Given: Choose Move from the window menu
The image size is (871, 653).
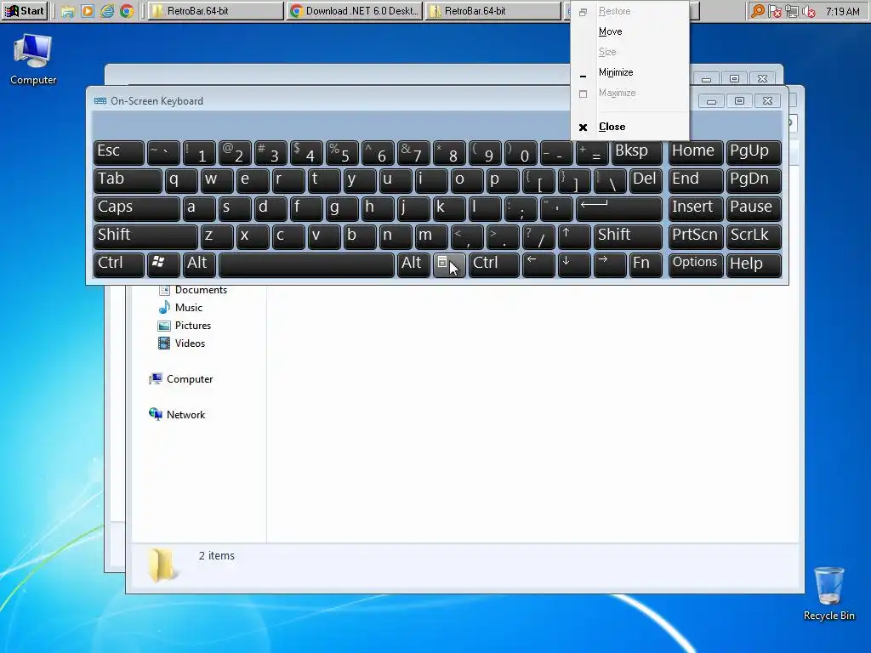Looking at the screenshot, I should pyautogui.click(x=630, y=31).
